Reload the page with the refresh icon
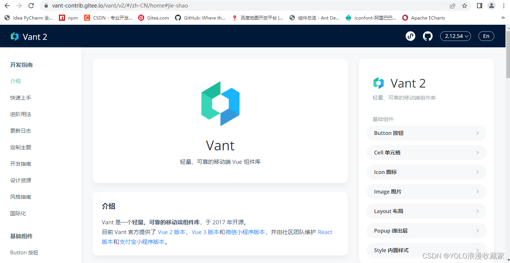This screenshot has height=263, width=510. pos(31,6)
